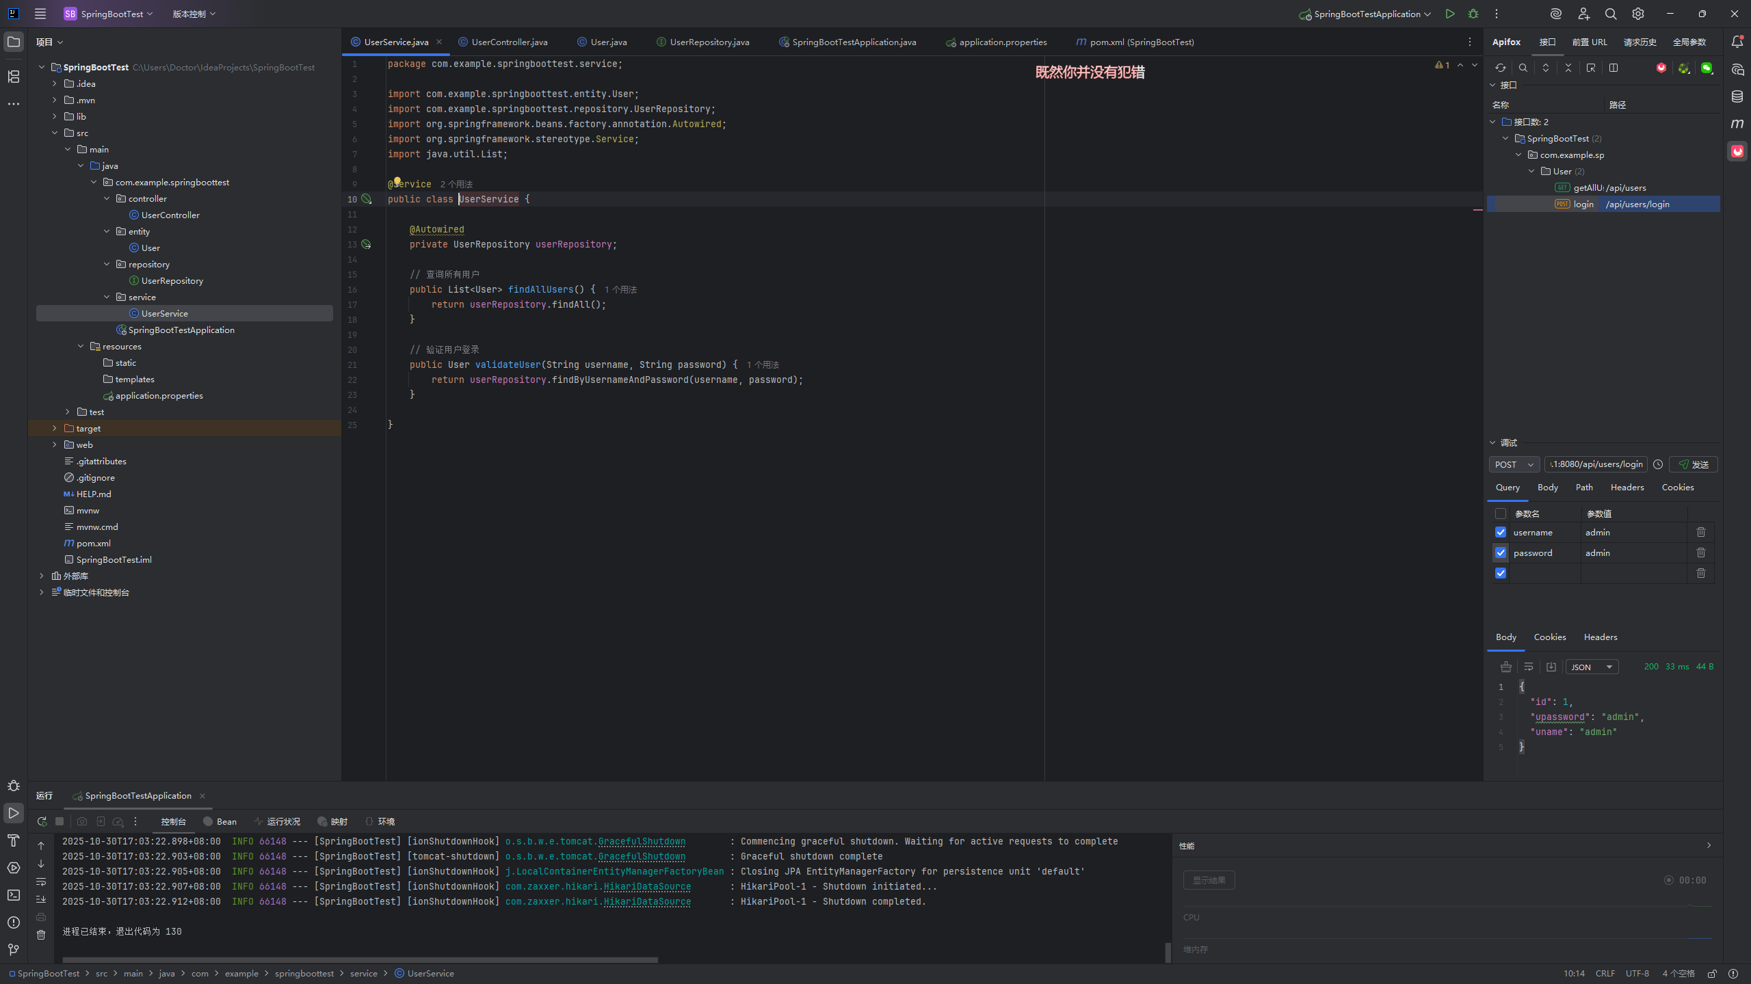1751x984 pixels.
Task: Open the Terminal tool window icon
Action: click(13, 894)
